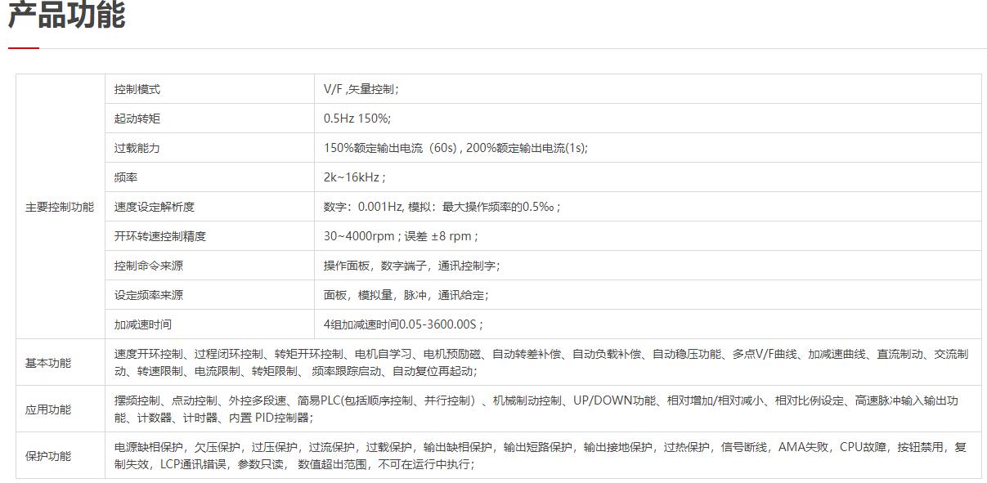Click the 控制命令来源 row label
The width and height of the screenshot is (987, 483).
(149, 266)
